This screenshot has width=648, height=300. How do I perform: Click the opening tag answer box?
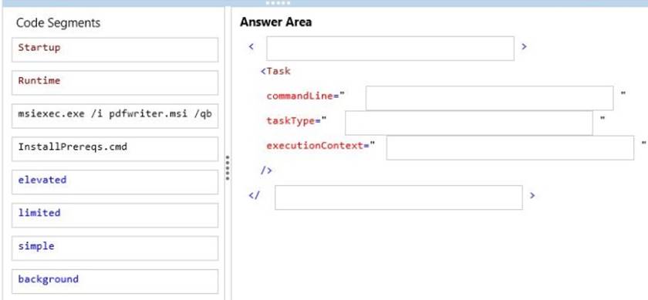(390, 49)
